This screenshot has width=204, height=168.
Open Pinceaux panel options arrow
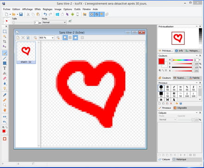(197, 83)
